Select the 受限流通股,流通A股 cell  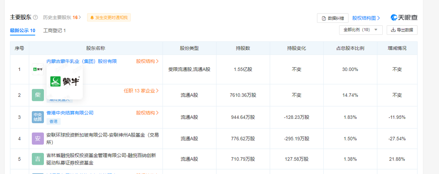[x=190, y=69]
